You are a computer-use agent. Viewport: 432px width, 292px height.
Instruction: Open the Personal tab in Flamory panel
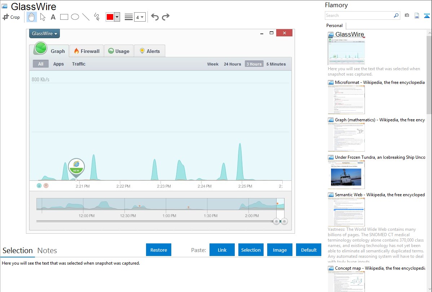coord(335,26)
